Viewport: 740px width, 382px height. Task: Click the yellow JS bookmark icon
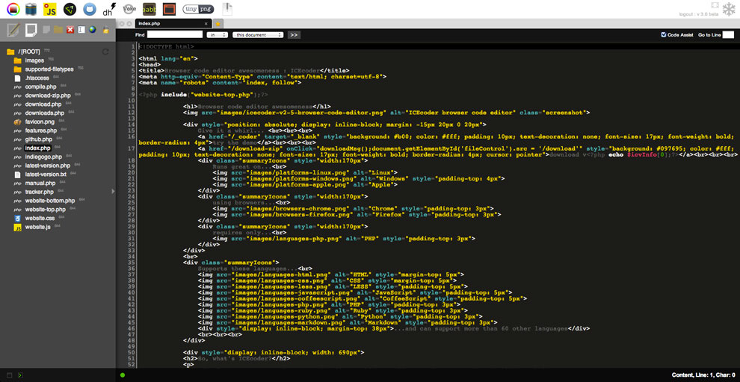pyautogui.click(x=50, y=10)
